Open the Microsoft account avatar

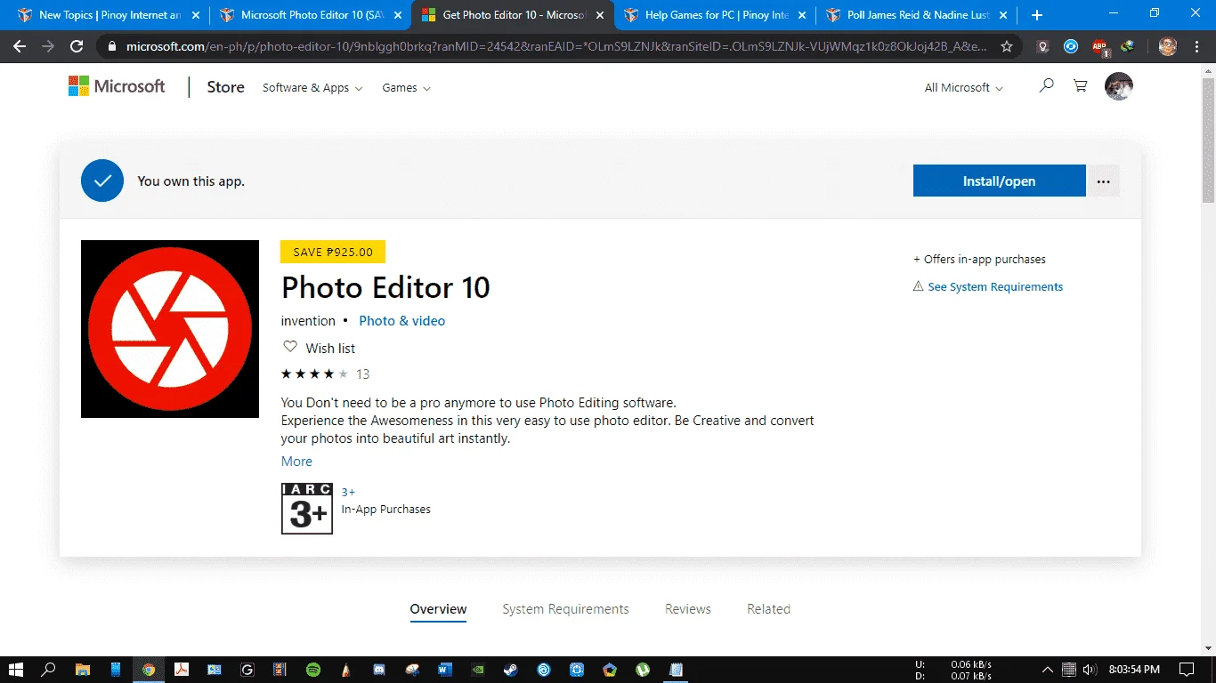coord(1118,86)
